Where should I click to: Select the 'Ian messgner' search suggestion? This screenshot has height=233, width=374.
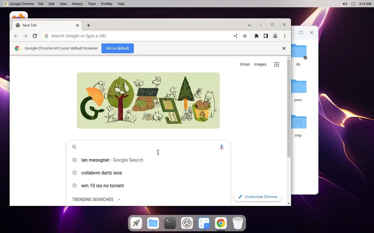pos(148,160)
